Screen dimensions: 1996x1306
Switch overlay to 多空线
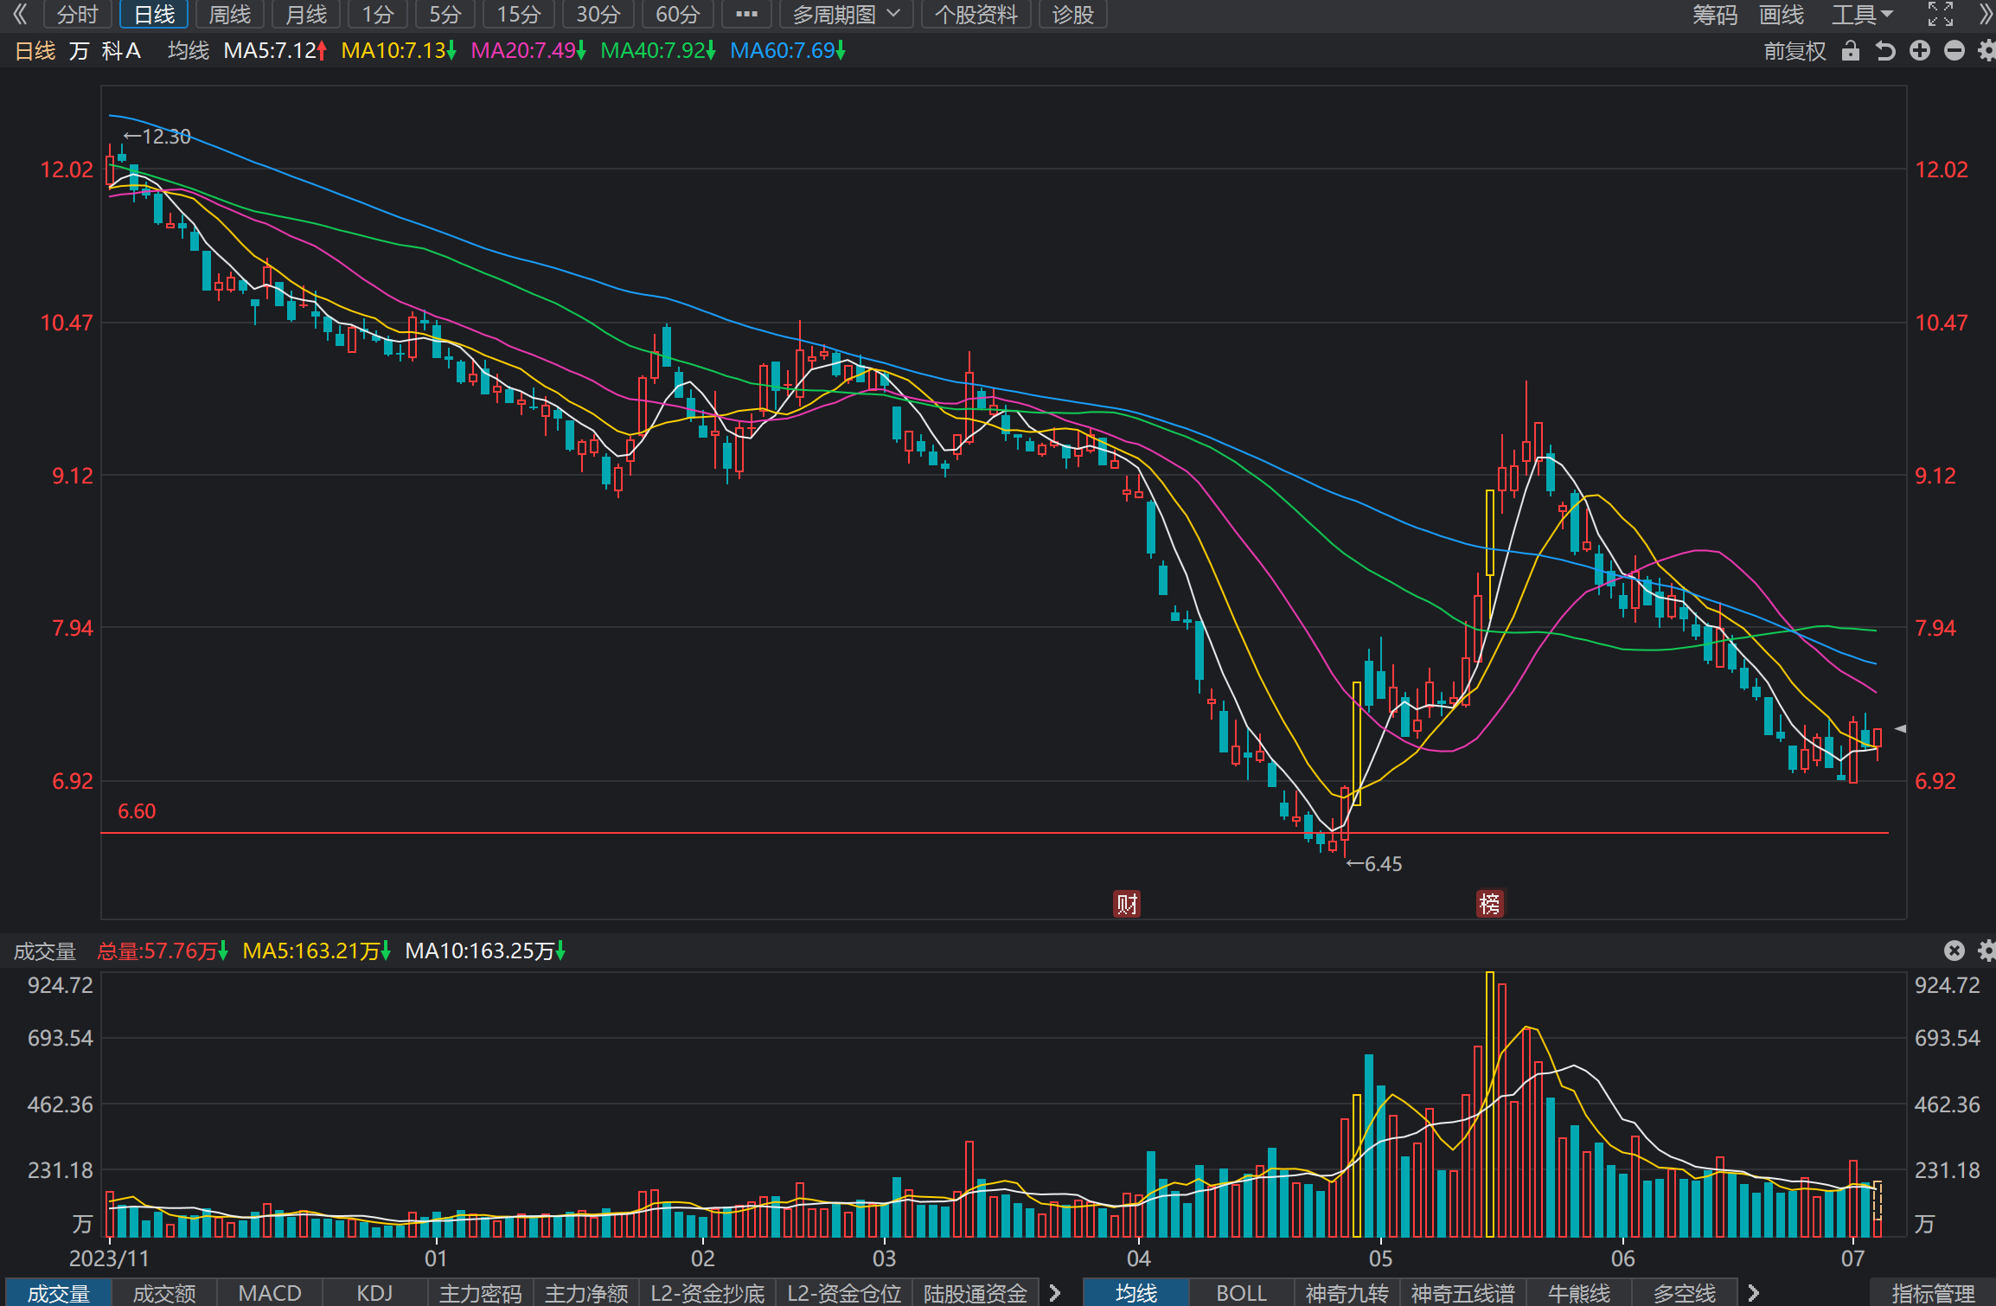point(1685,1293)
